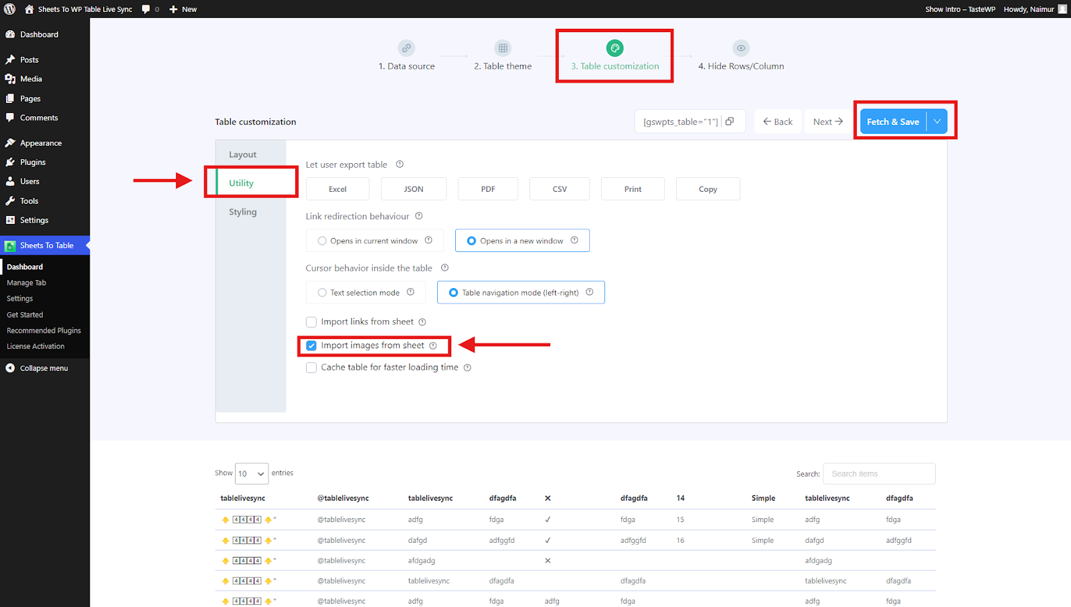Click the Table customization palette icon
This screenshot has width=1071, height=607.
coord(614,48)
